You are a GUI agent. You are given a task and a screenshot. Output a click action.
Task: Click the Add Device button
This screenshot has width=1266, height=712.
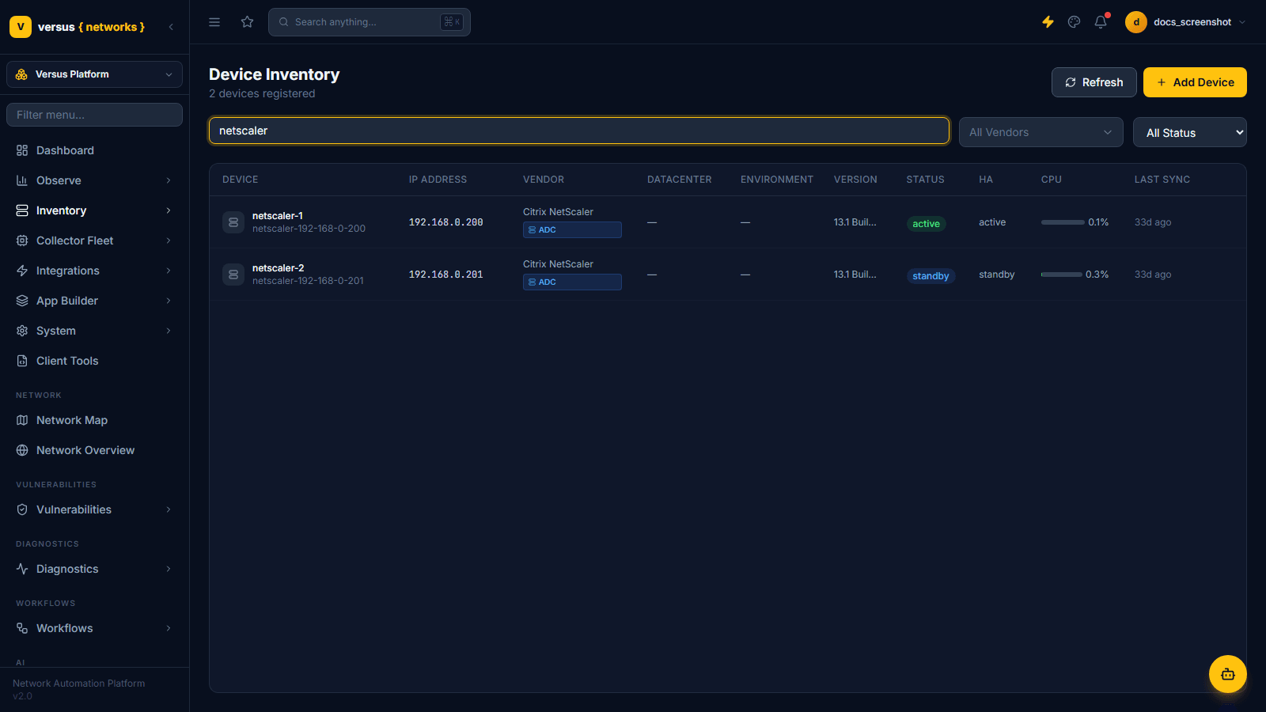(1195, 82)
